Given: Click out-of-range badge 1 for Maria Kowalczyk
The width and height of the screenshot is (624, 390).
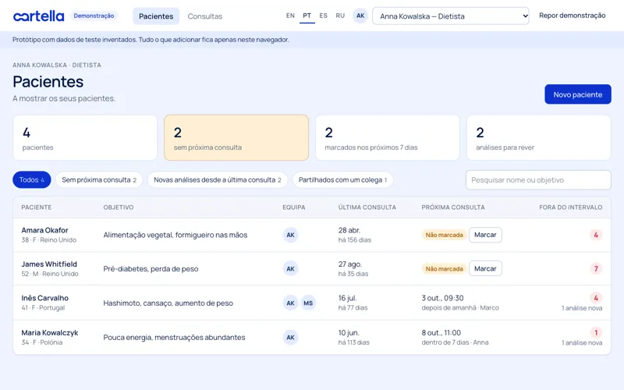Looking at the screenshot, I should pyautogui.click(x=596, y=332).
